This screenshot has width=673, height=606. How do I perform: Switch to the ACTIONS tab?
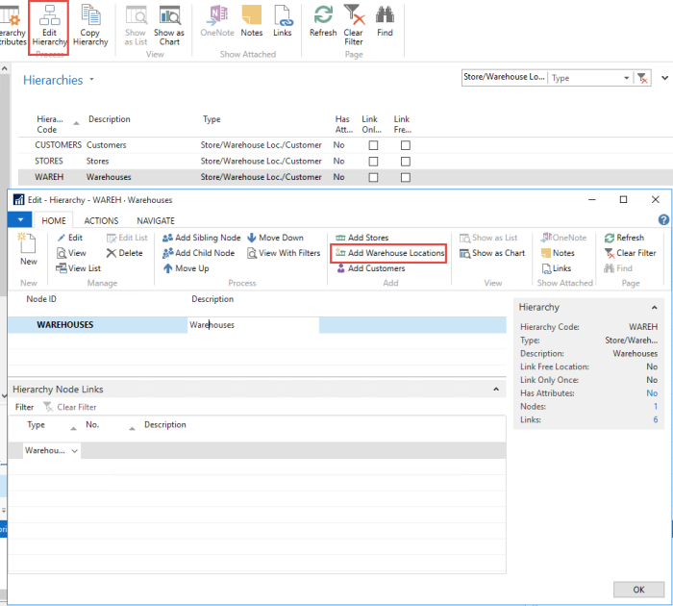(101, 220)
